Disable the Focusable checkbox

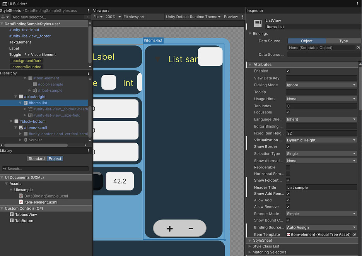288,112
